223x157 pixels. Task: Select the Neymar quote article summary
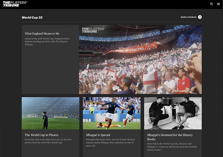(x=172, y=147)
